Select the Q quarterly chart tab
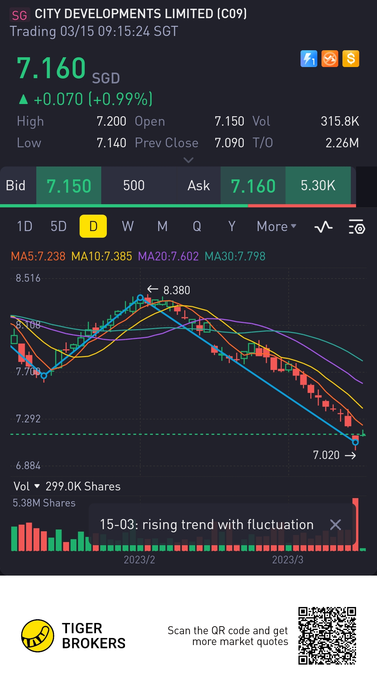Image resolution: width=377 pixels, height=696 pixels. click(x=197, y=227)
